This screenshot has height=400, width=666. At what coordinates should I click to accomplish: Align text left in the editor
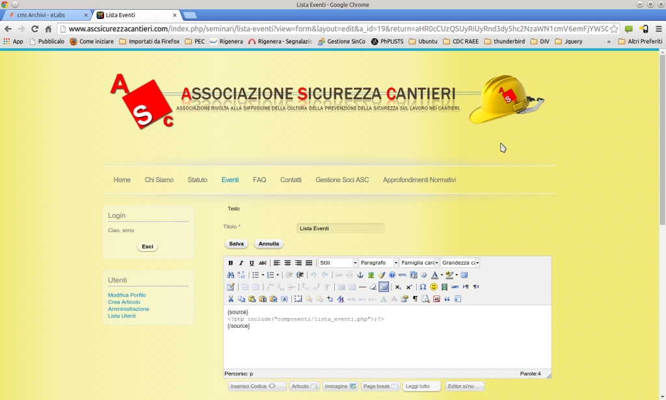pos(277,263)
